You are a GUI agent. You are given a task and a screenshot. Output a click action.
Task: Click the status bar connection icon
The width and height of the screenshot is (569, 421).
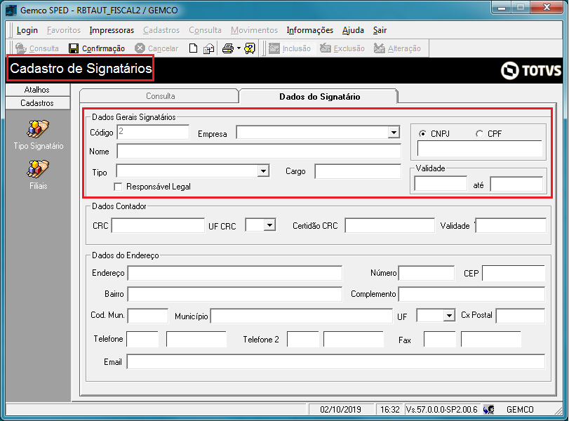pos(489,410)
